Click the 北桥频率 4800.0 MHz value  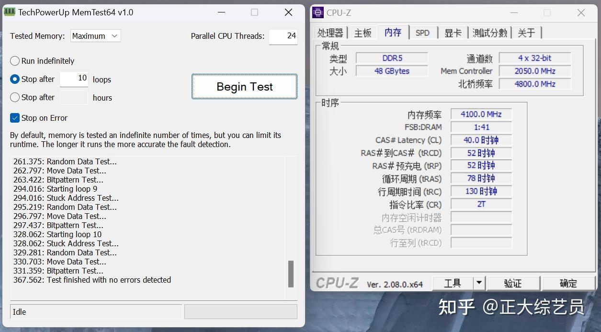click(534, 84)
